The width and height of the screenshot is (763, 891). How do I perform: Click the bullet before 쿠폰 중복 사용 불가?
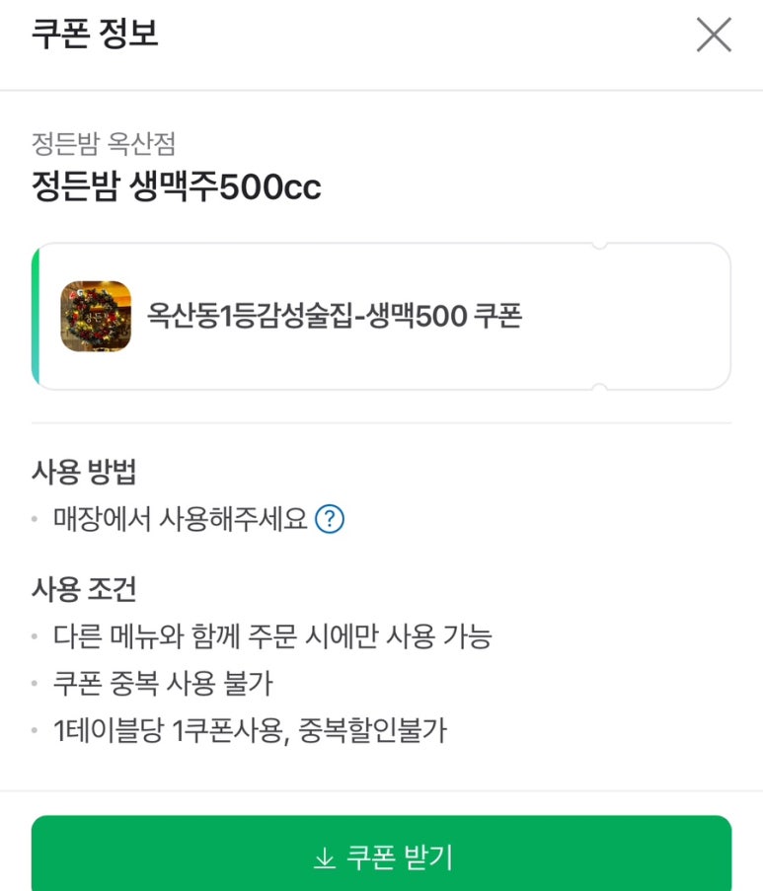(37, 684)
